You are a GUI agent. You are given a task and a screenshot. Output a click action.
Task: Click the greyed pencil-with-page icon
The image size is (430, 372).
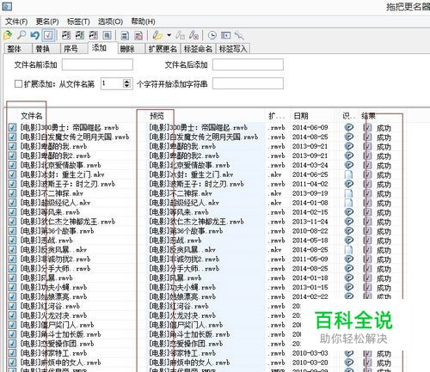point(181,35)
